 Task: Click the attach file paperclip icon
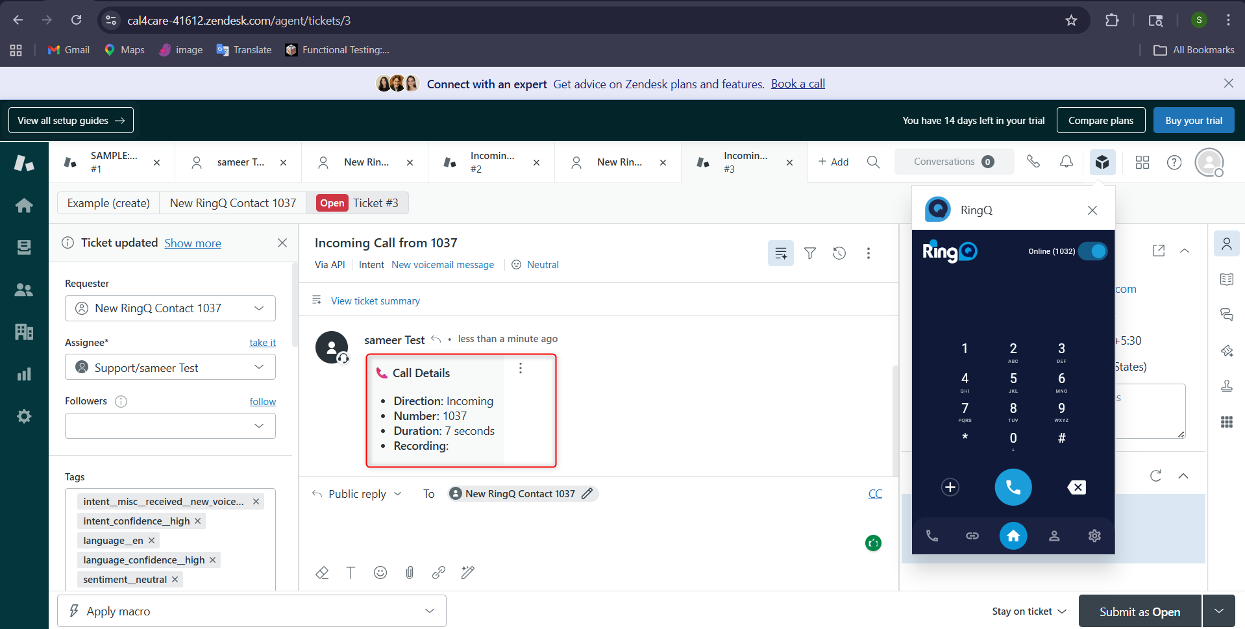[x=410, y=573]
